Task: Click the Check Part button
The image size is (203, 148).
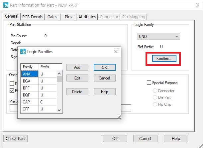Action: [x=16, y=138]
